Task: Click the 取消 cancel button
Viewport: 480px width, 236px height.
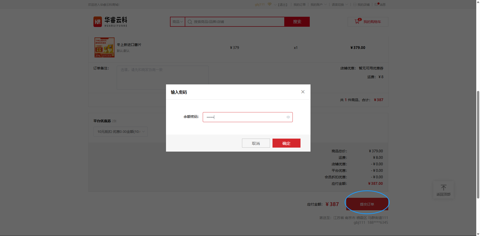Action: click(x=256, y=143)
